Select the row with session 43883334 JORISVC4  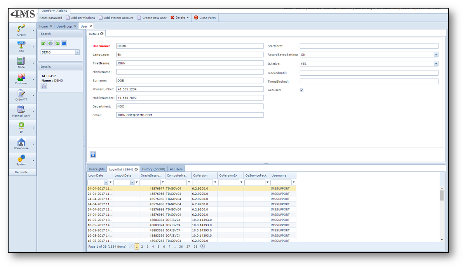coord(191,220)
